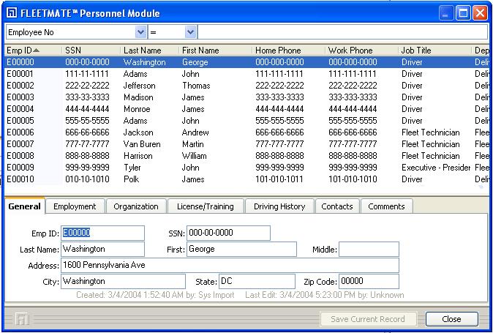Select the General tab
This screenshot has width=493, height=333.
tap(25, 206)
